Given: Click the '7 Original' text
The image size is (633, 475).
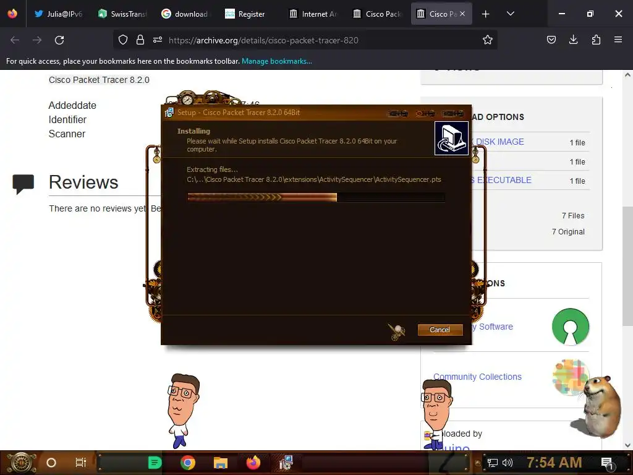Looking at the screenshot, I should coord(568,232).
